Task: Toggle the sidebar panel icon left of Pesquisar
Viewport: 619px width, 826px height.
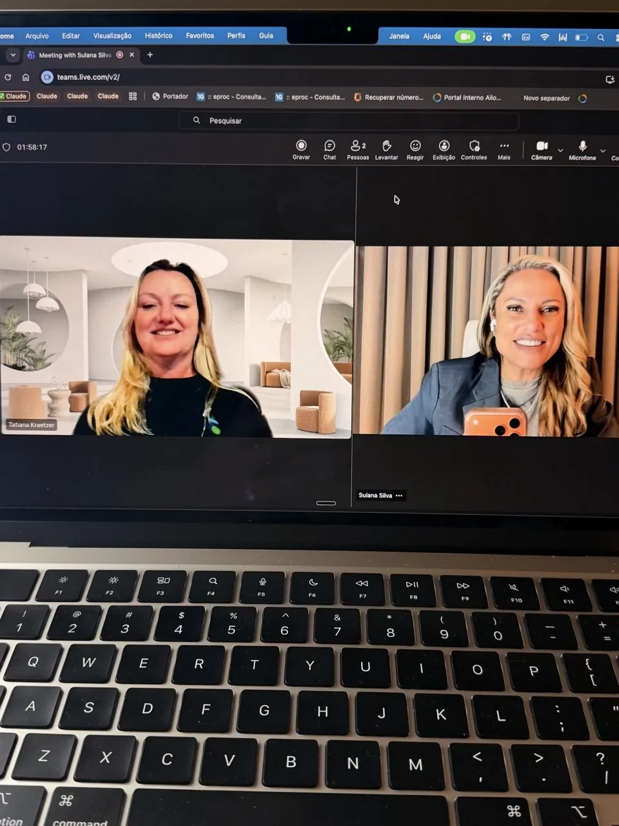Action: tap(12, 119)
